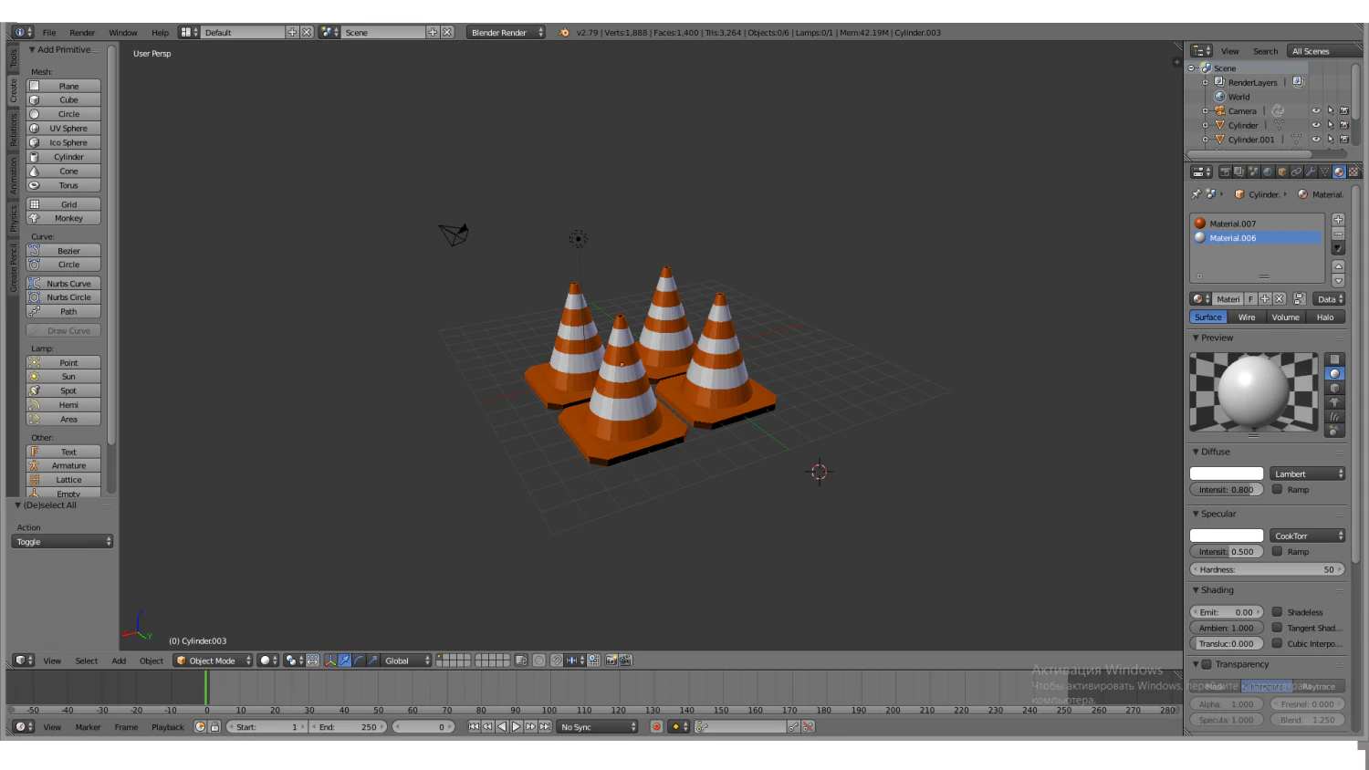Collapse the Shading panel

(1196, 590)
